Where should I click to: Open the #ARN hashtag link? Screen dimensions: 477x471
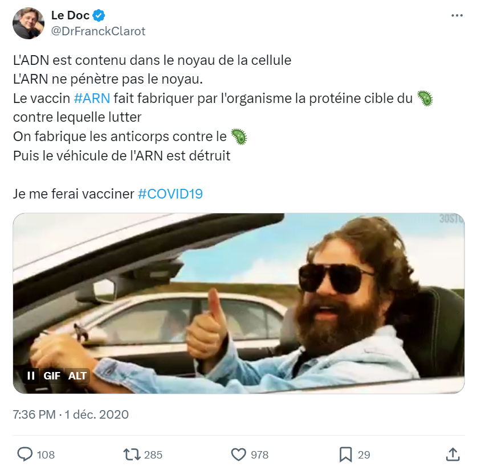coord(92,98)
